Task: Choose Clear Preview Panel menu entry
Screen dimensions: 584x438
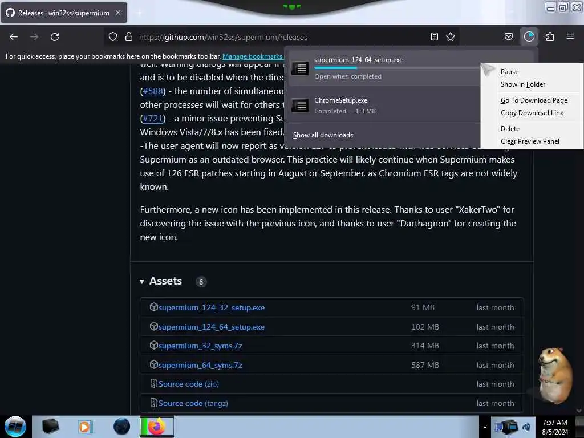Action: (530, 141)
